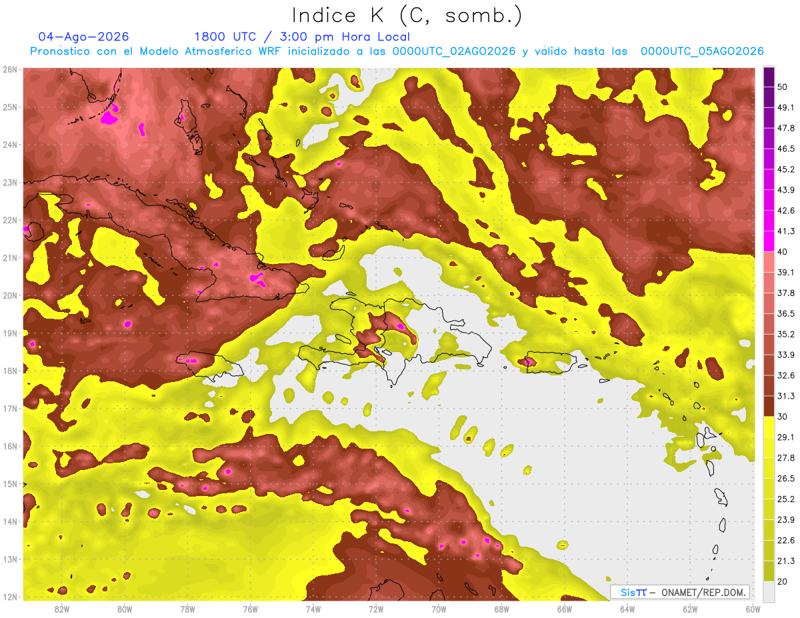Click the colorbar label "23.9"
The width and height of the screenshot is (800, 618).
pos(785,520)
